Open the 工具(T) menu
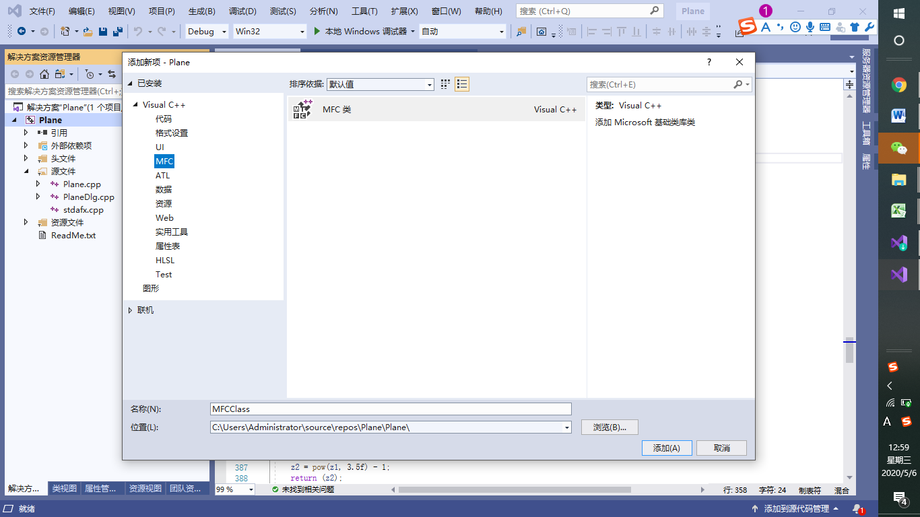The width and height of the screenshot is (920, 517). [x=364, y=11]
